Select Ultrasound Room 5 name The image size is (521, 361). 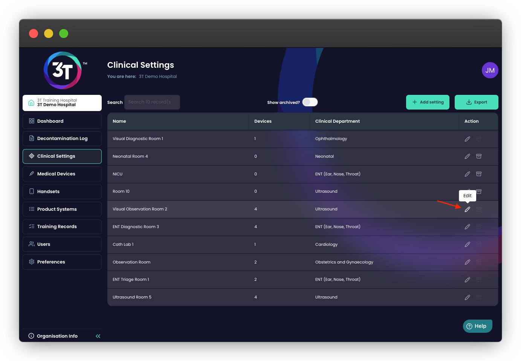132,297
